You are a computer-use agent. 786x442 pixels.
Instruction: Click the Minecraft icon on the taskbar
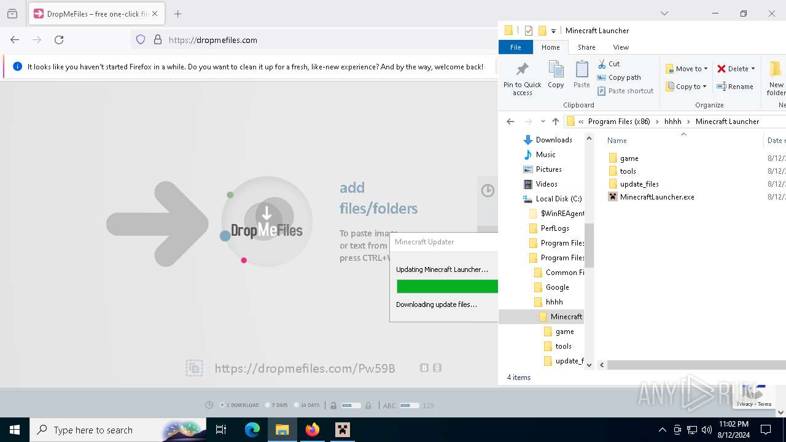(x=343, y=430)
